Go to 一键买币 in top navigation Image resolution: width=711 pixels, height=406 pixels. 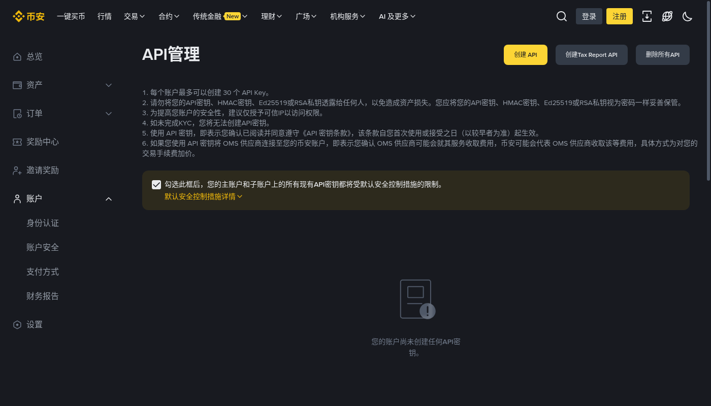pos(71,16)
